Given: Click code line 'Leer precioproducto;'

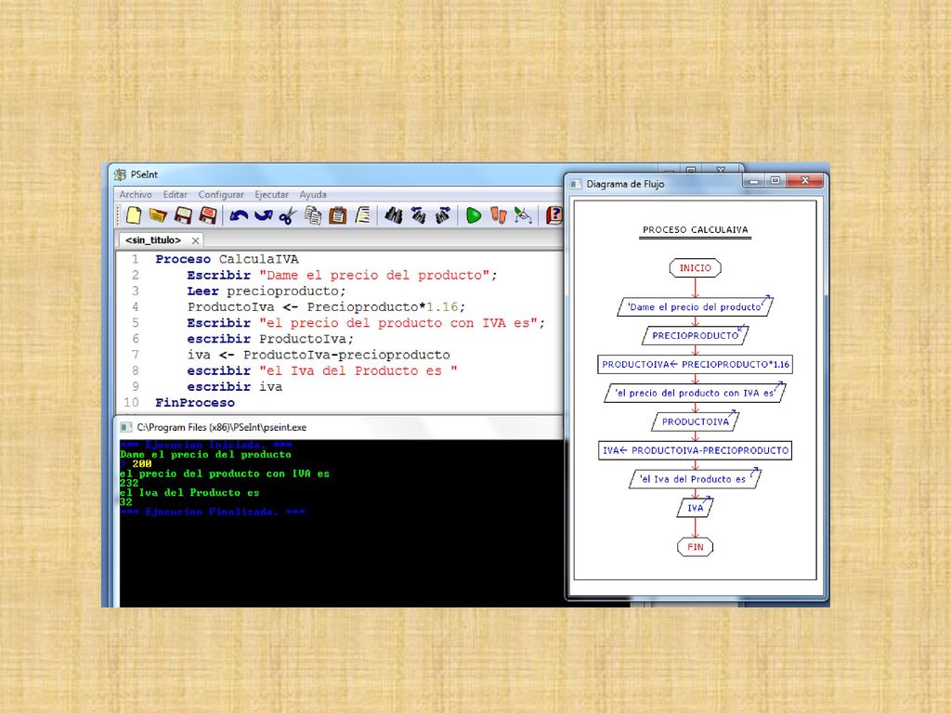Looking at the screenshot, I should (x=267, y=291).
